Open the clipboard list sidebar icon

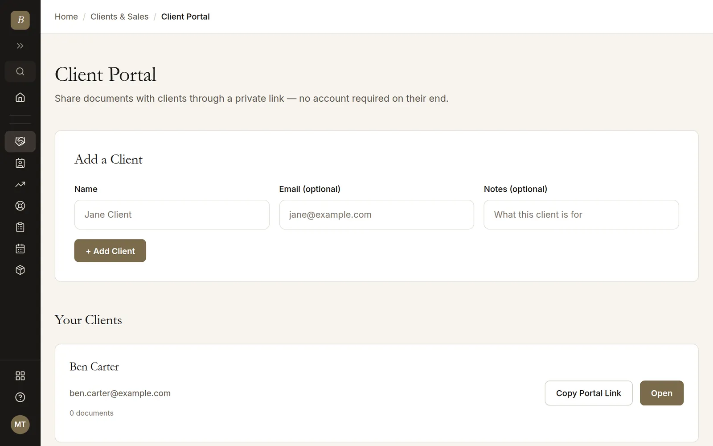click(x=20, y=227)
